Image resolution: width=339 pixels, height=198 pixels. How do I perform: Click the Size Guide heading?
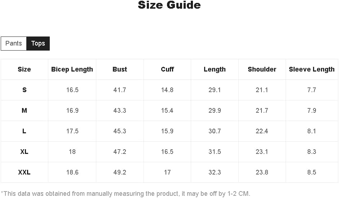click(x=169, y=5)
